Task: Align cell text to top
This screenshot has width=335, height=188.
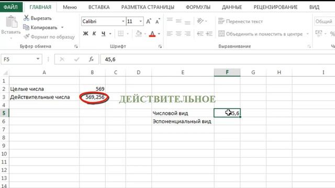Action: point(170,20)
